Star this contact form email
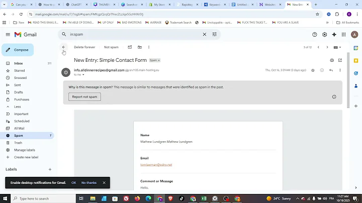Image resolution: width=362 pixels, height=203 pixels. [313, 70]
